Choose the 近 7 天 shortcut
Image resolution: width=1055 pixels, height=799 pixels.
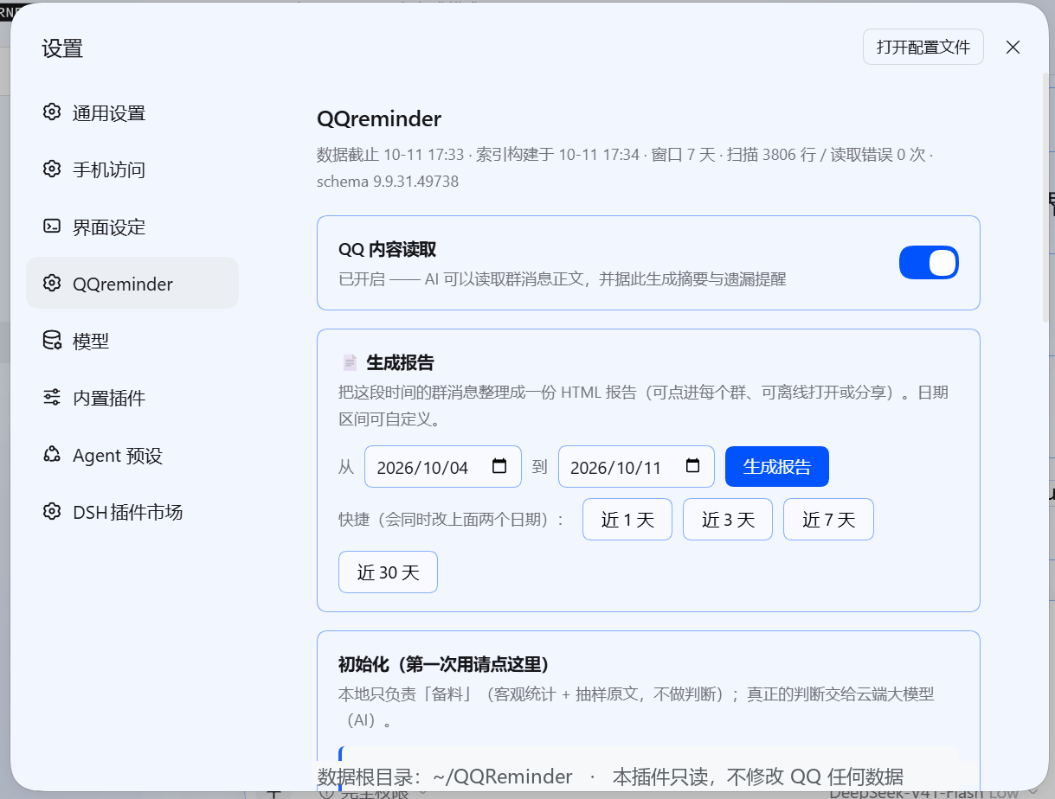[x=828, y=520]
